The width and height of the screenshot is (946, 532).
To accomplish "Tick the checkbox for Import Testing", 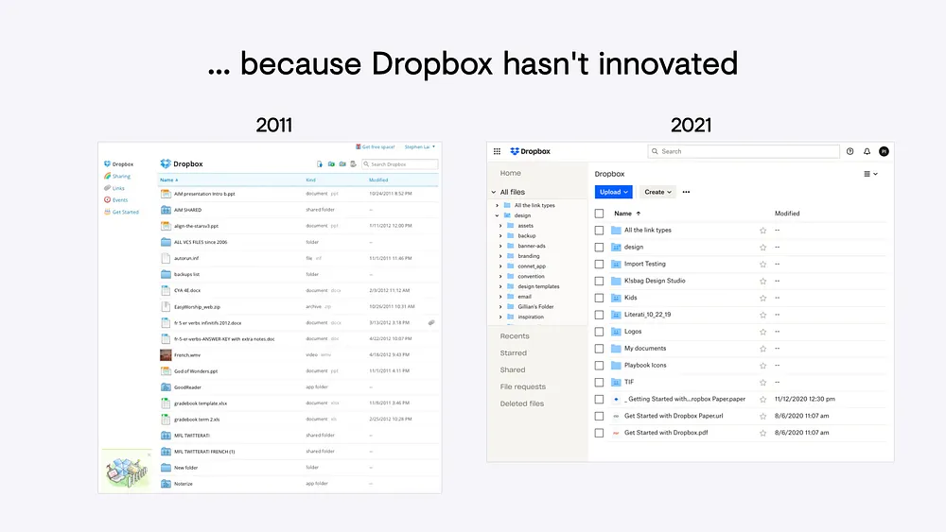I will click(x=599, y=264).
